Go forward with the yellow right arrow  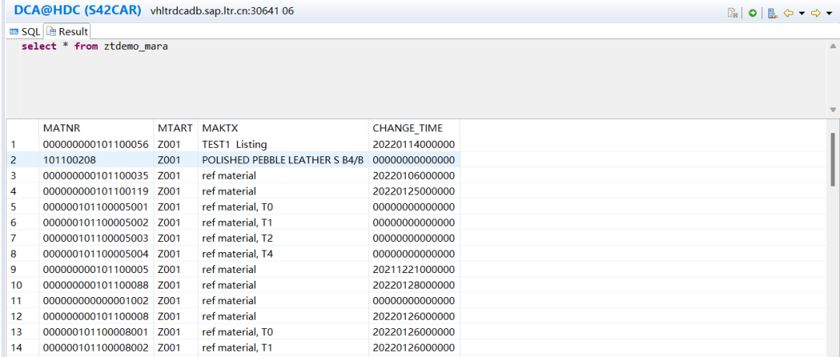coord(816,13)
